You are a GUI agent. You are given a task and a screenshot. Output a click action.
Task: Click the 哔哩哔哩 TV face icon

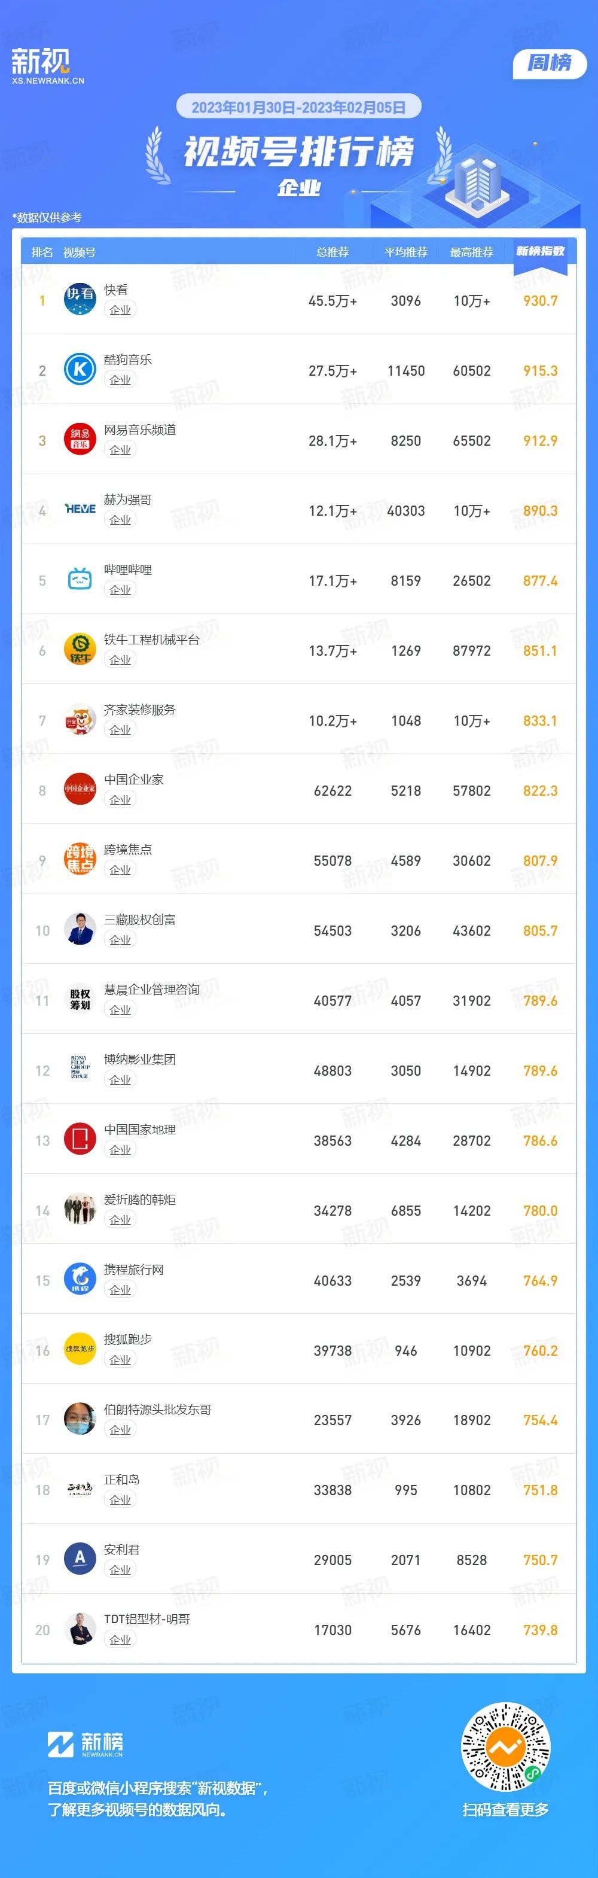coord(80,579)
